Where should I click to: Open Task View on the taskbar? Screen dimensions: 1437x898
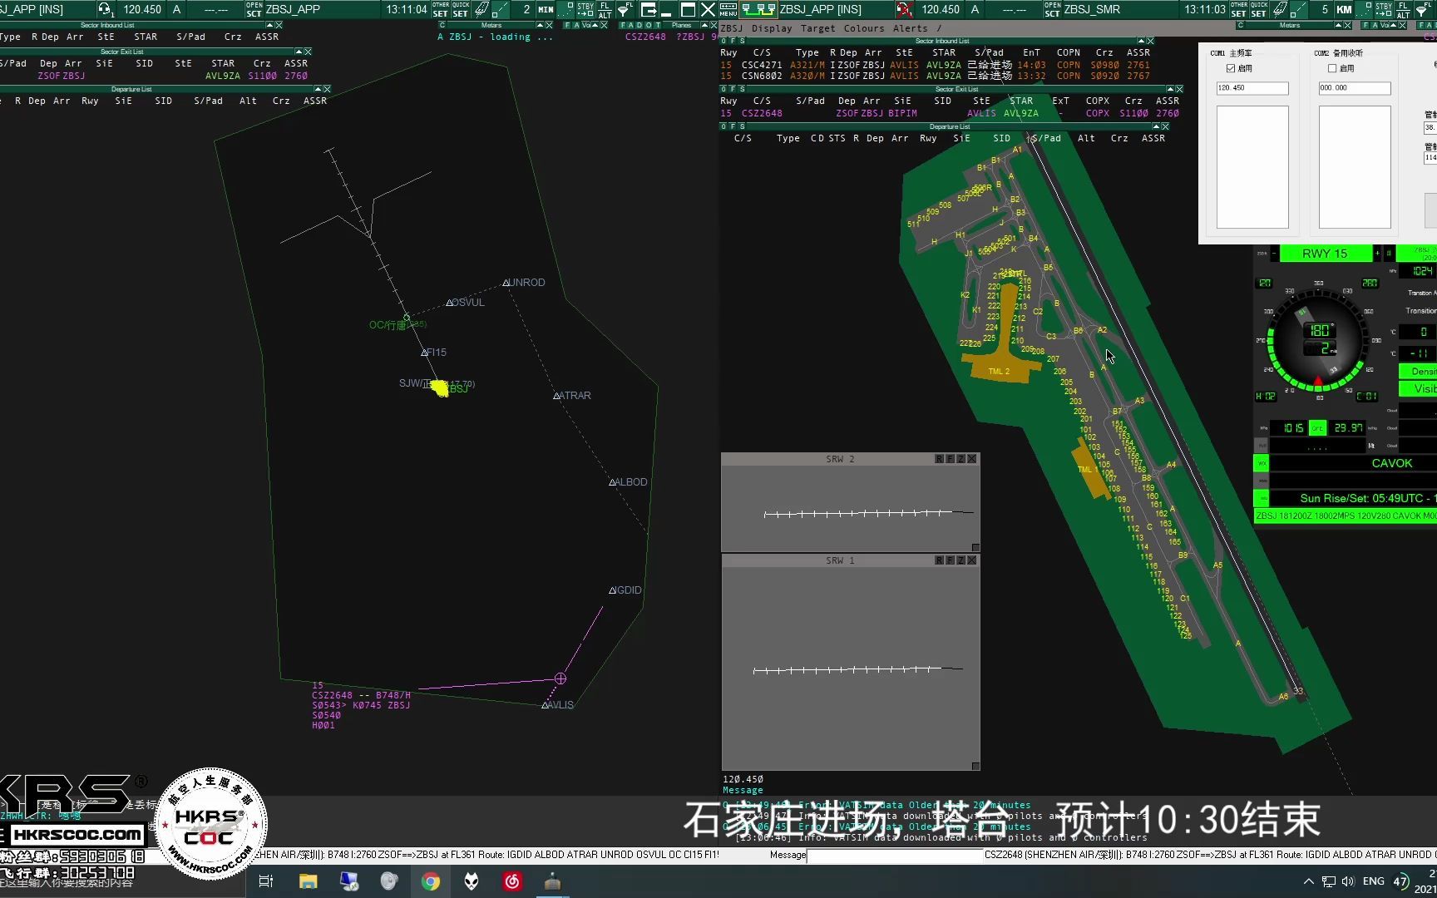266,881
